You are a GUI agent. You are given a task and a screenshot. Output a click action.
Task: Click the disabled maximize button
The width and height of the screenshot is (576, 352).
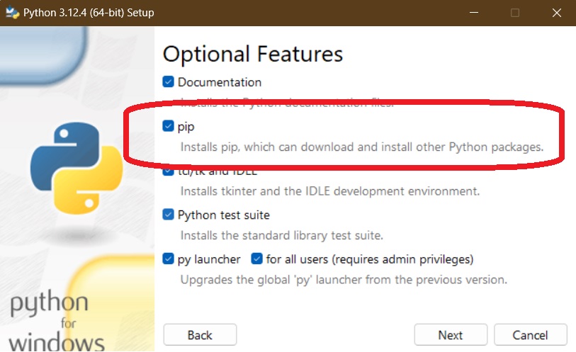[x=515, y=13]
